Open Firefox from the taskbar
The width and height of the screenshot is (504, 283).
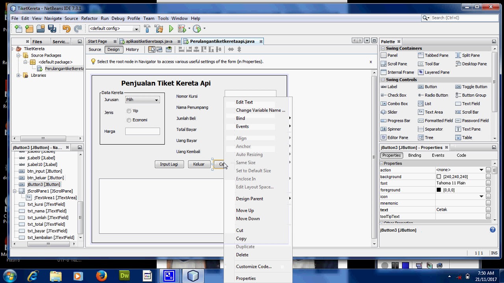point(101,276)
